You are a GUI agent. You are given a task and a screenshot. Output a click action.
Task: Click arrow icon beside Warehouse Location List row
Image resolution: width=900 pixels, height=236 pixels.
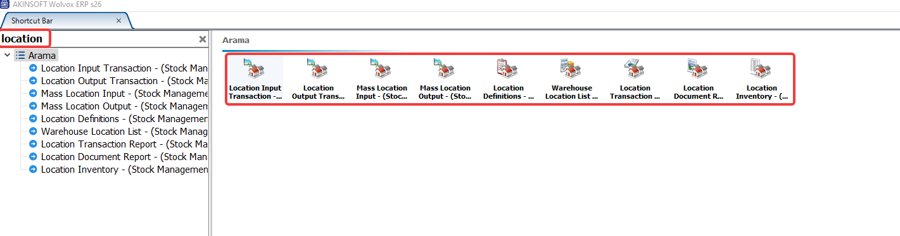(33, 132)
